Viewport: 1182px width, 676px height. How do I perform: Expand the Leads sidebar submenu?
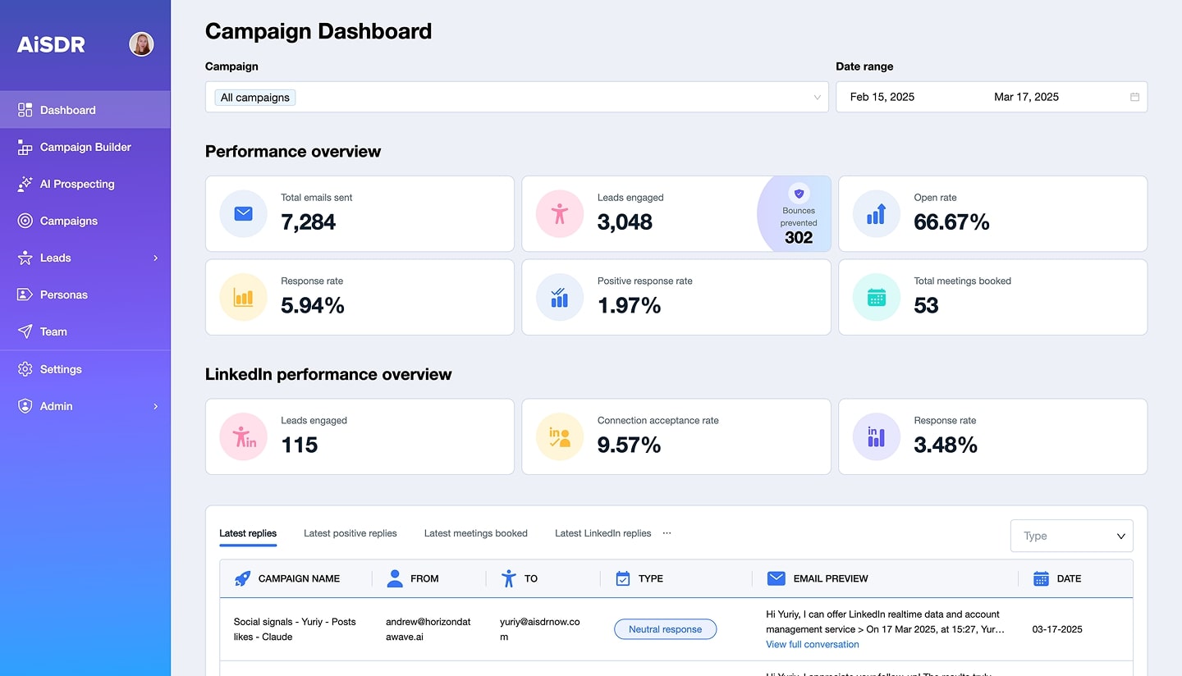[x=155, y=258]
